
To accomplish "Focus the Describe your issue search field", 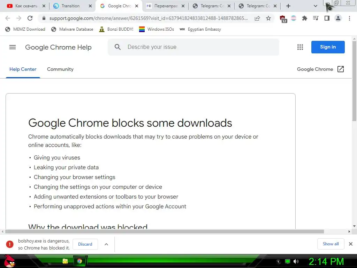I will 193,47.
